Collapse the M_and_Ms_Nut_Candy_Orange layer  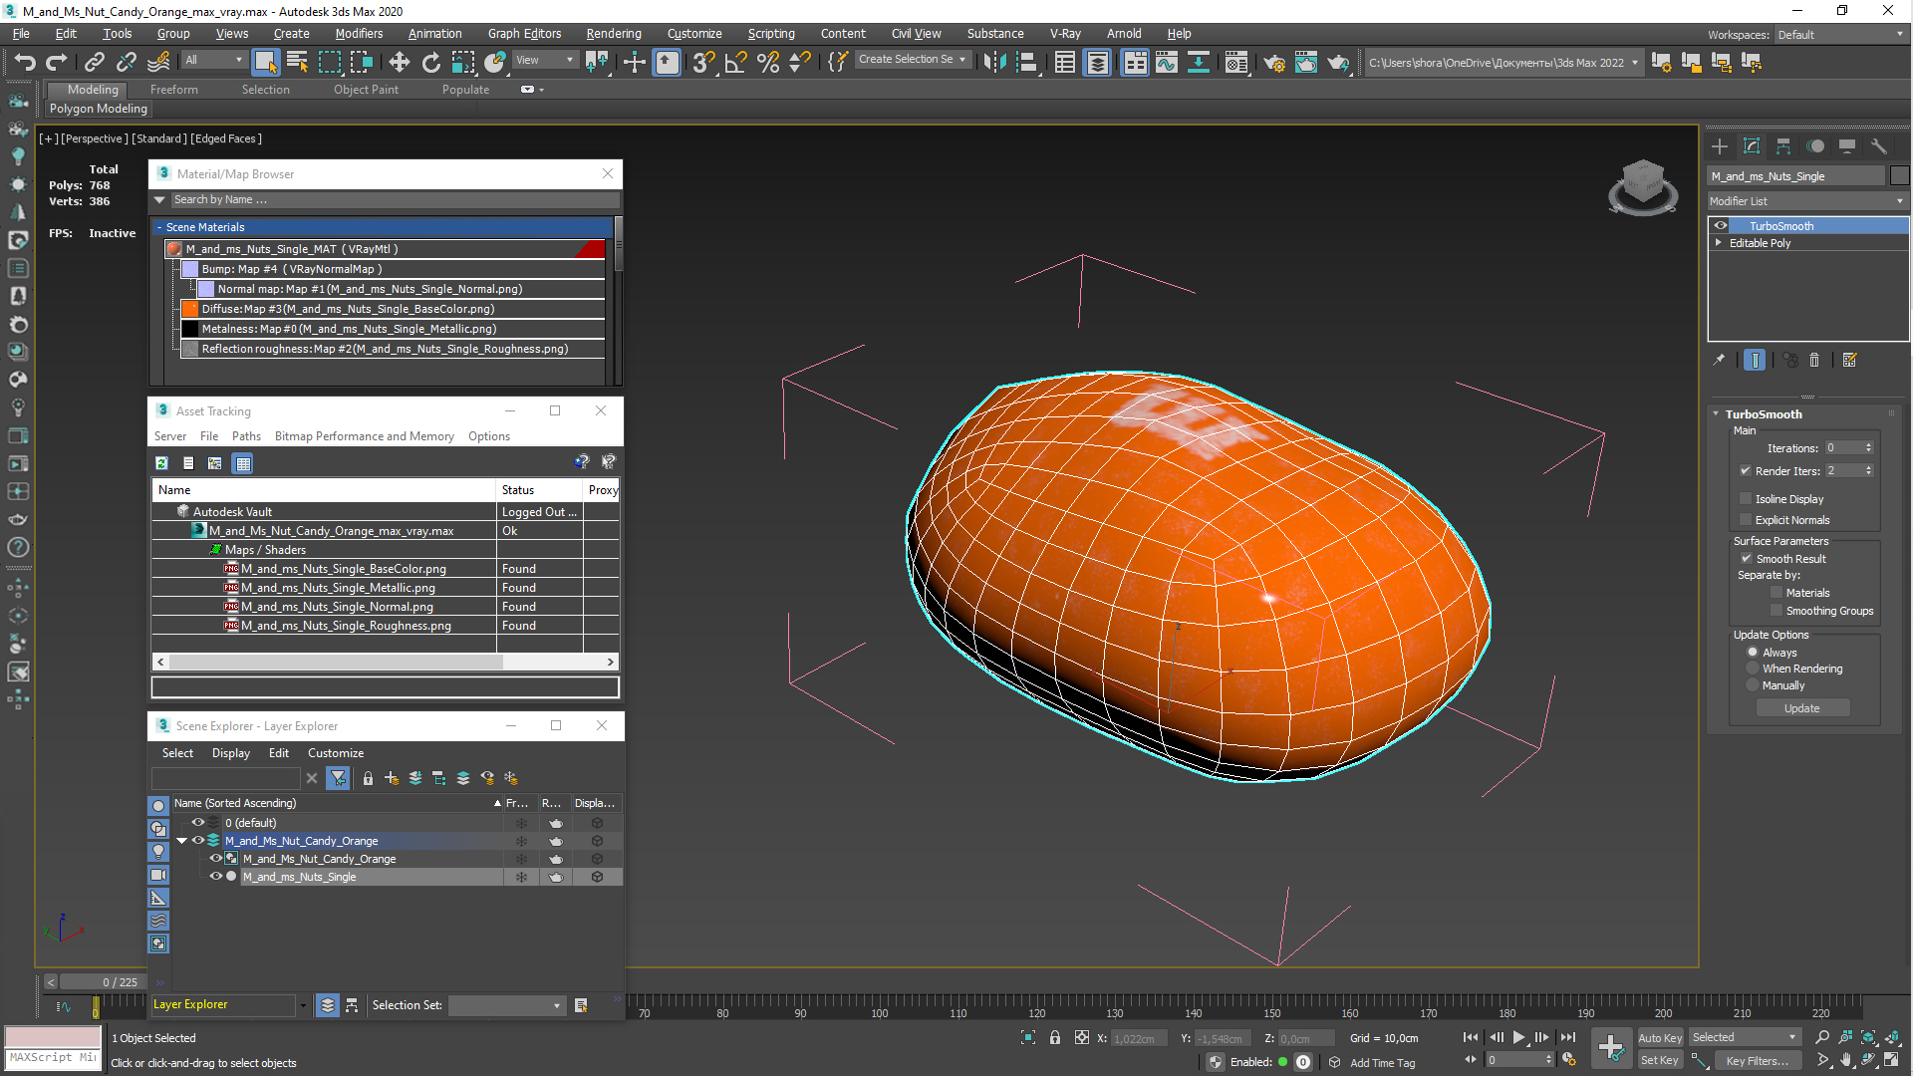pos(182,841)
